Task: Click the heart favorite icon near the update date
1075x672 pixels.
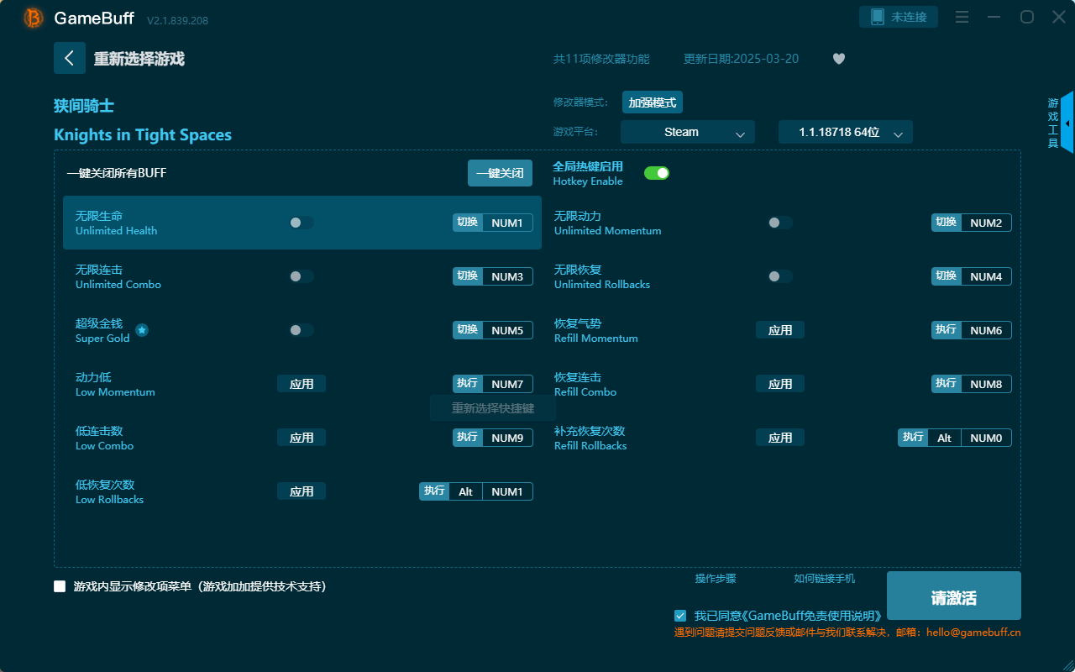Action: pos(838,59)
